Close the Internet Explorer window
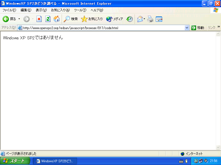Viewport: 221px width, 165px height. 217,3
